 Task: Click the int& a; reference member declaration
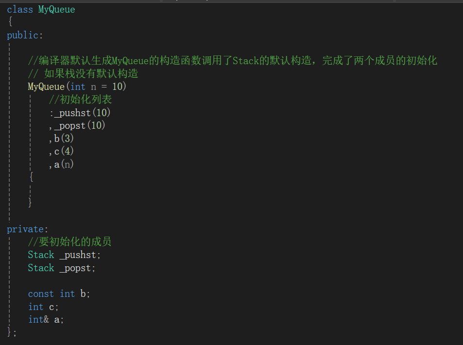tap(46, 320)
